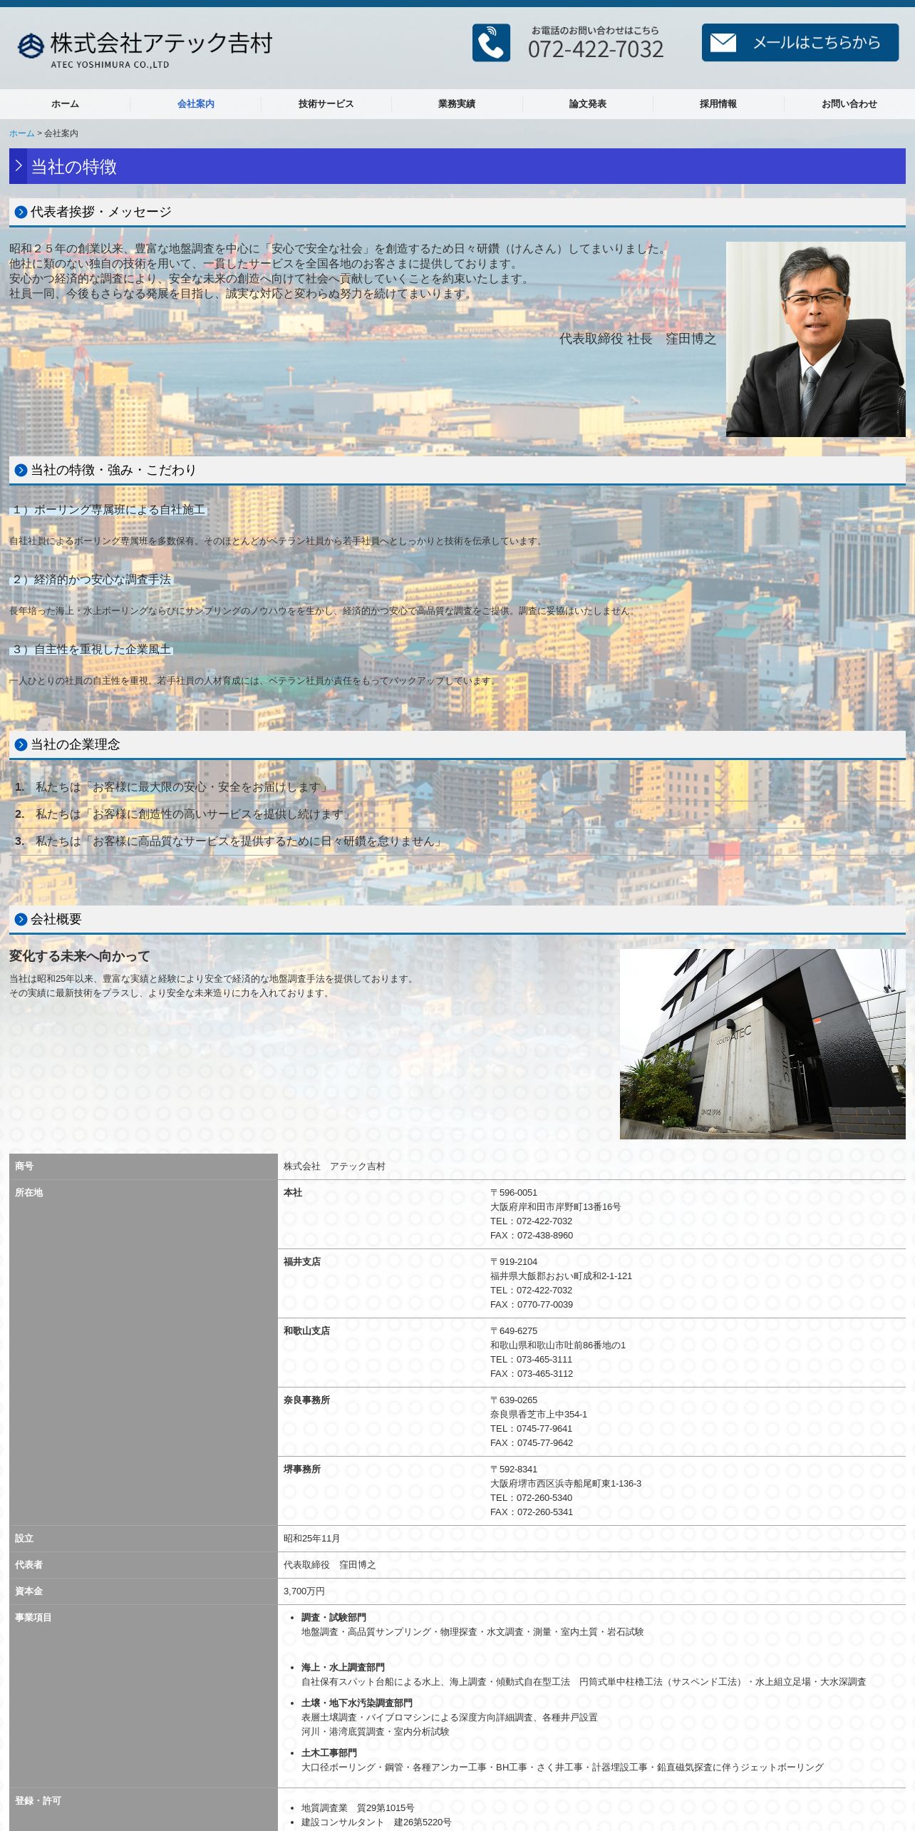Click 建設コンサルタント 建26第5220号 license entry
Viewport: 915px width, 1831px height.
pyautogui.click(x=376, y=1822)
